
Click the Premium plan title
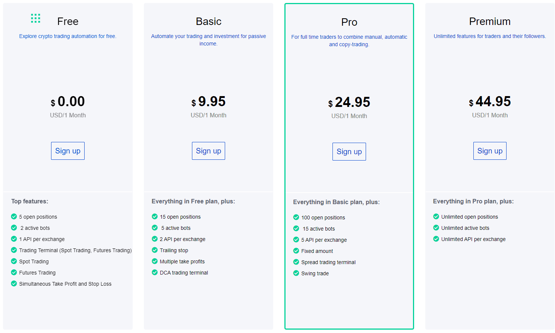(490, 22)
